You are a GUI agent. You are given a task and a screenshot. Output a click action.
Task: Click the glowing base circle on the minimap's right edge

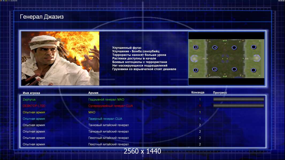[x=257, y=58]
